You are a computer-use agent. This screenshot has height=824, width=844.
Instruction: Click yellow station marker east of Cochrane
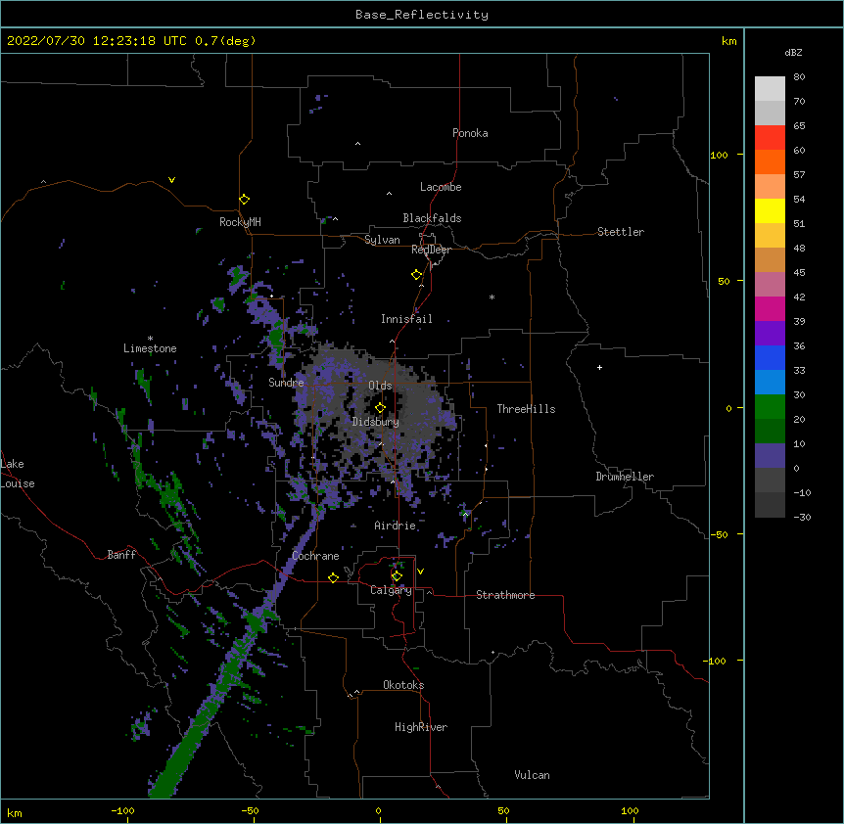point(333,577)
